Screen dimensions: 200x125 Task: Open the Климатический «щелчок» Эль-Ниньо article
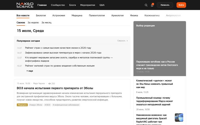click(154, 84)
